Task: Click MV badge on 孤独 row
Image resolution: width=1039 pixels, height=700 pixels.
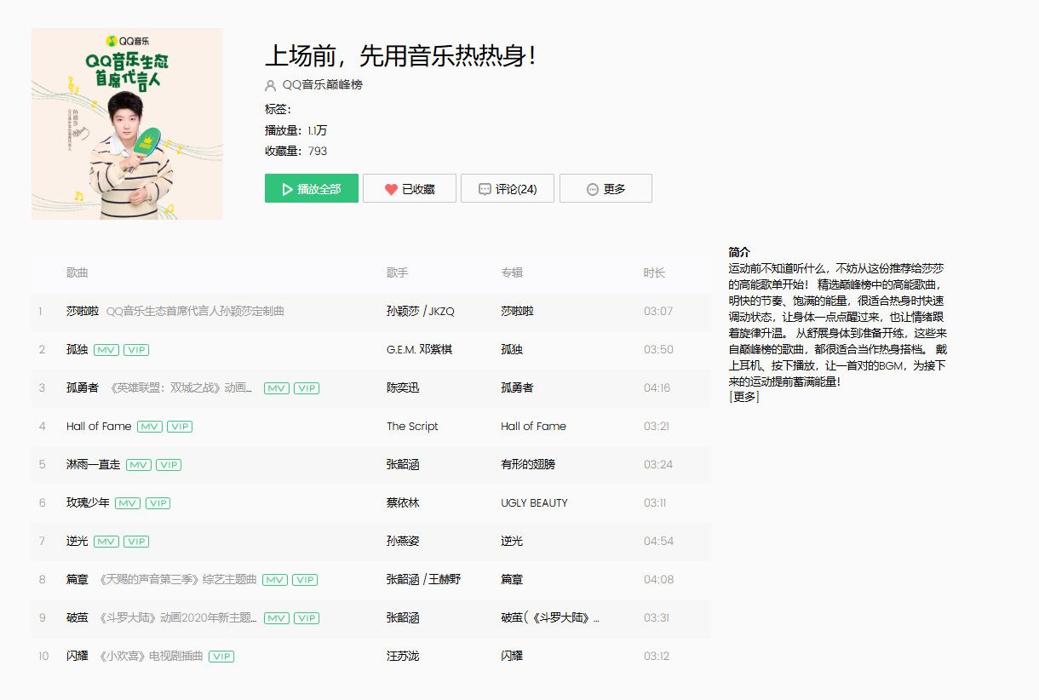Action: click(106, 350)
